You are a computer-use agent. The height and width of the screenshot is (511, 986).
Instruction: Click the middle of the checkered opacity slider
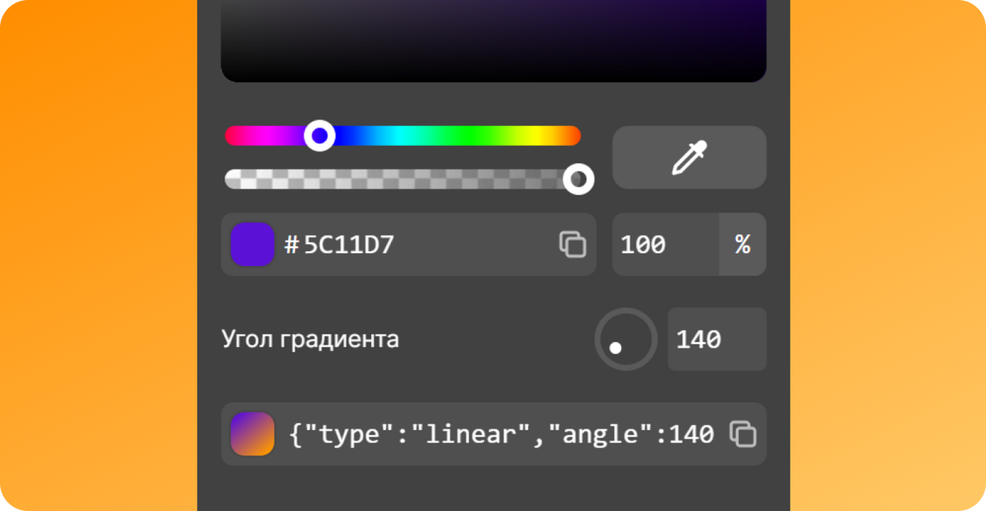point(402,179)
